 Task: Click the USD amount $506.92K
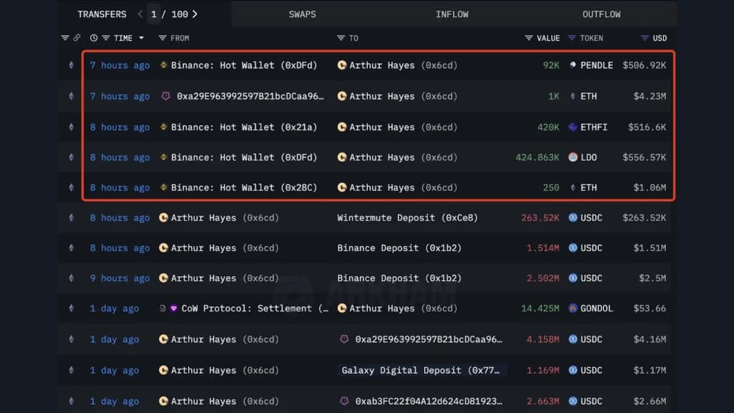point(644,65)
